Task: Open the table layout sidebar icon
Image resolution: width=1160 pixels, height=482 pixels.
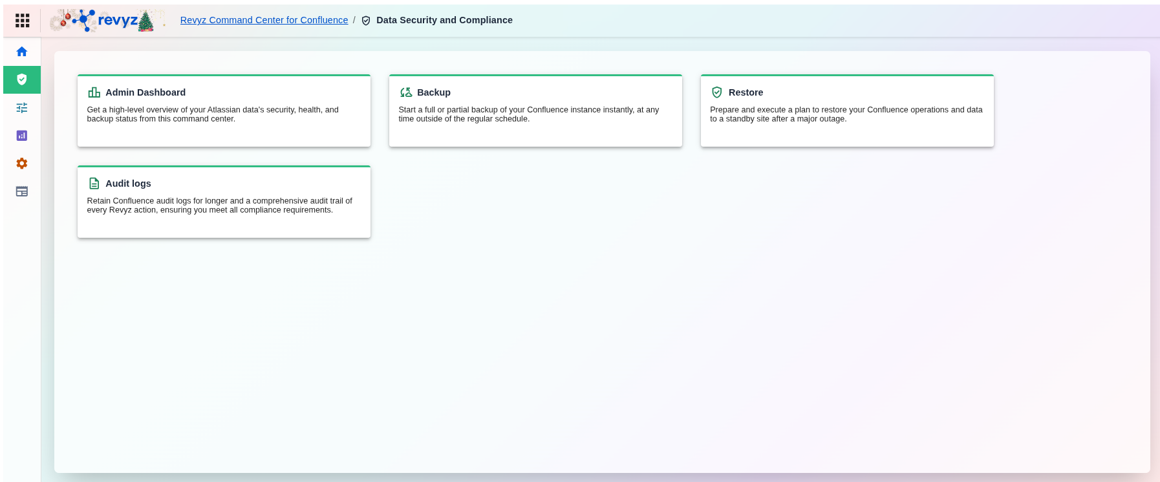Action: point(22,191)
